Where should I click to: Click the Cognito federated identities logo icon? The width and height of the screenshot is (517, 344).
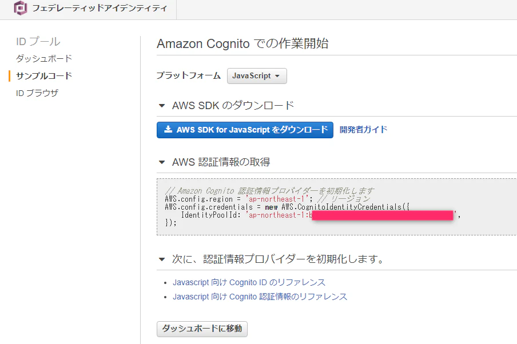click(x=21, y=8)
